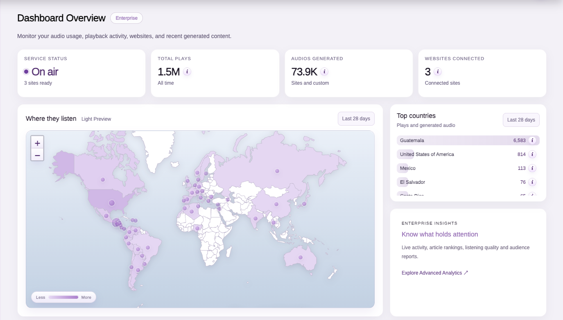Open Top countries Last 28 days selector
This screenshot has width=563, height=320.
coord(521,120)
